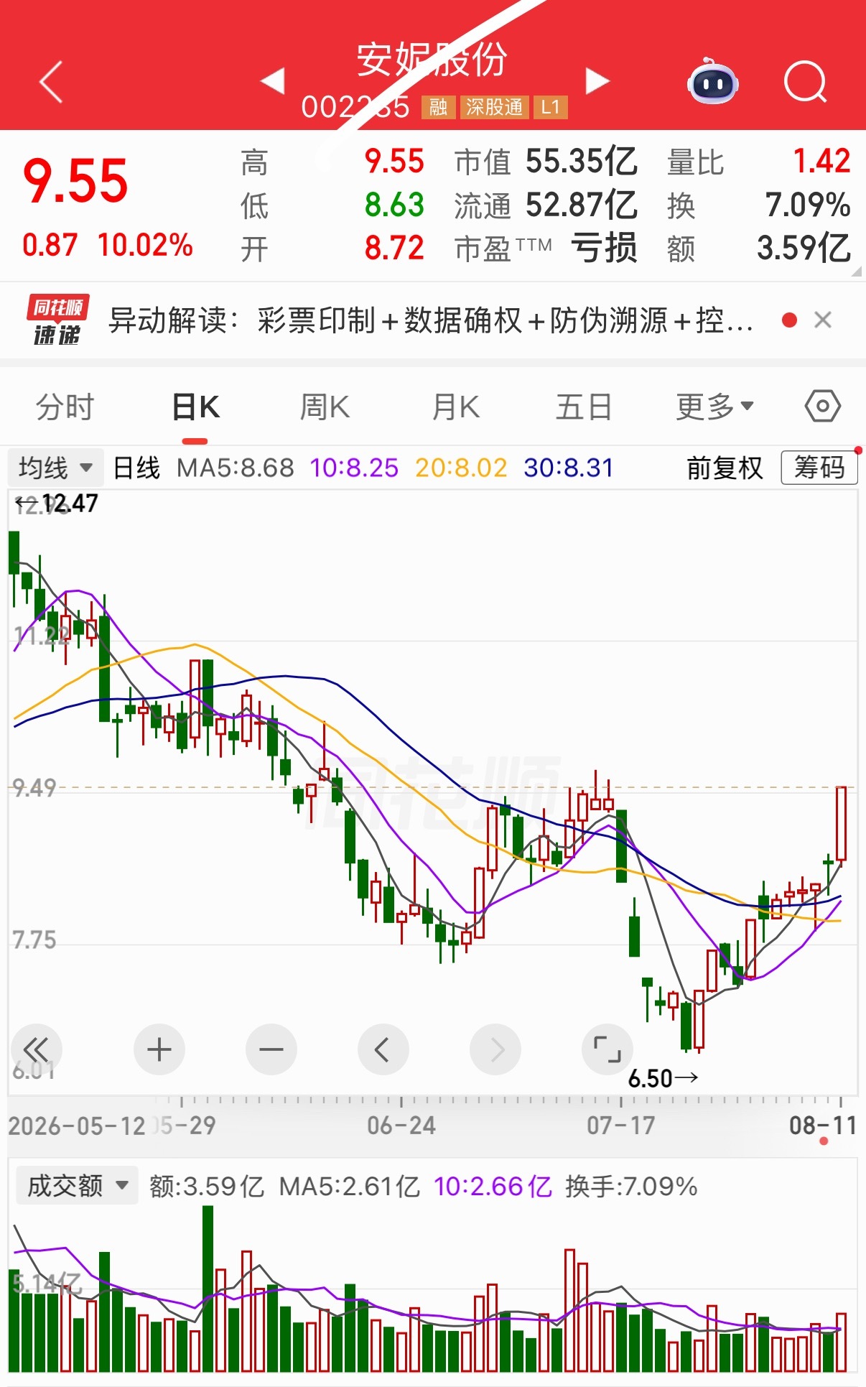Zoom in chart with plus button

point(159,1049)
